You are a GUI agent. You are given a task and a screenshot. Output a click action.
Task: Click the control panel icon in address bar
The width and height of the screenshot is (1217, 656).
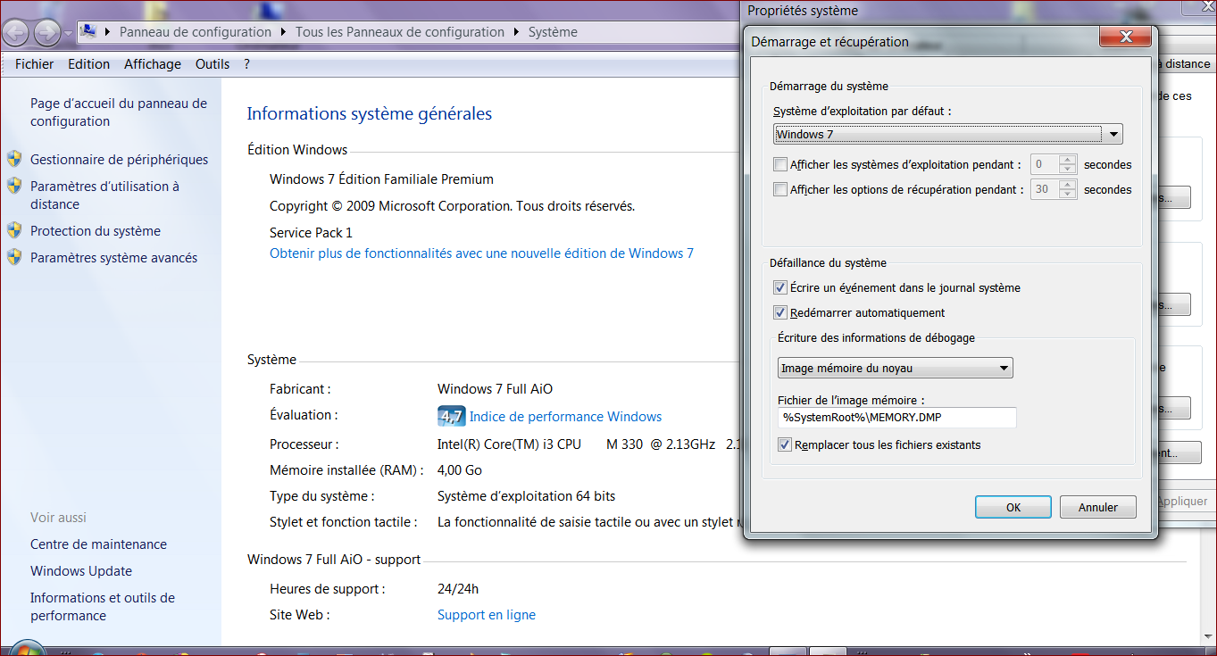click(x=88, y=32)
